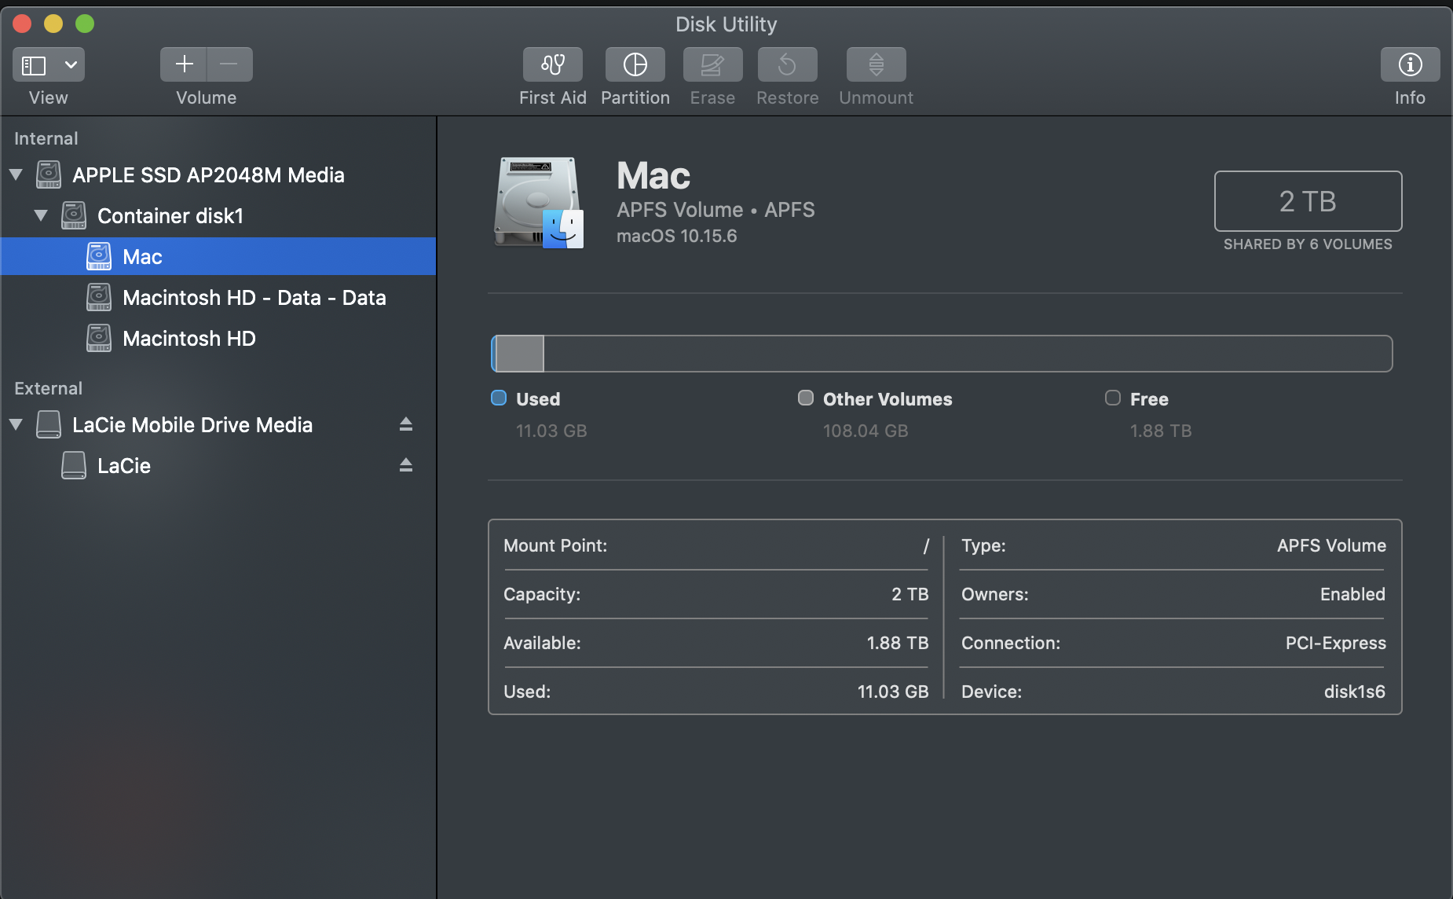The width and height of the screenshot is (1453, 899).
Task: Select the LaCie volume
Action: pyautogui.click(x=218, y=465)
